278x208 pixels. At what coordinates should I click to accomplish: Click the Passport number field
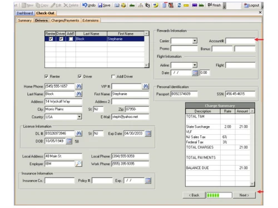[184, 94]
